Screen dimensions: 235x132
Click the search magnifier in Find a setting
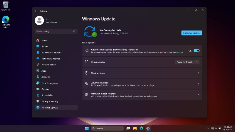[74, 31]
